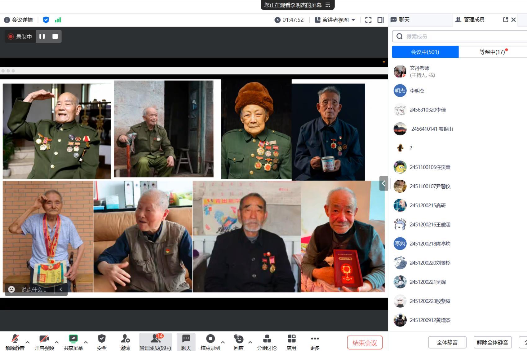527x351 pixels.
Task: Click the End Meeting (结束会议) button
Action: click(x=365, y=343)
